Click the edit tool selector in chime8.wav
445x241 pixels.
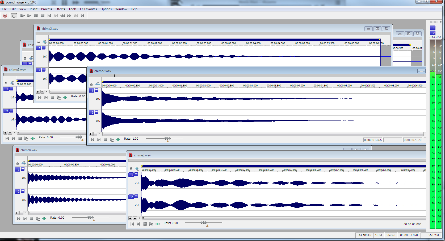[24, 163]
